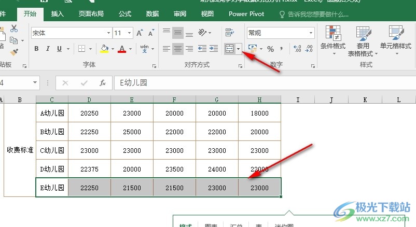Select middle align icon
This screenshot has width=416, height=227.
tap(178, 33)
